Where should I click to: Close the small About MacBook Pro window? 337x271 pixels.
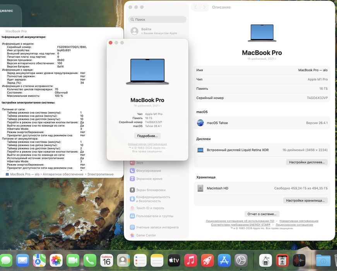pos(111,43)
